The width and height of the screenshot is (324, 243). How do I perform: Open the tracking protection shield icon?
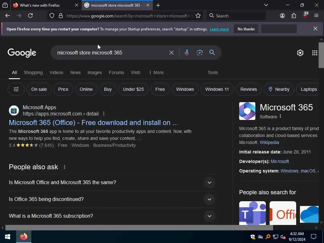point(52,16)
